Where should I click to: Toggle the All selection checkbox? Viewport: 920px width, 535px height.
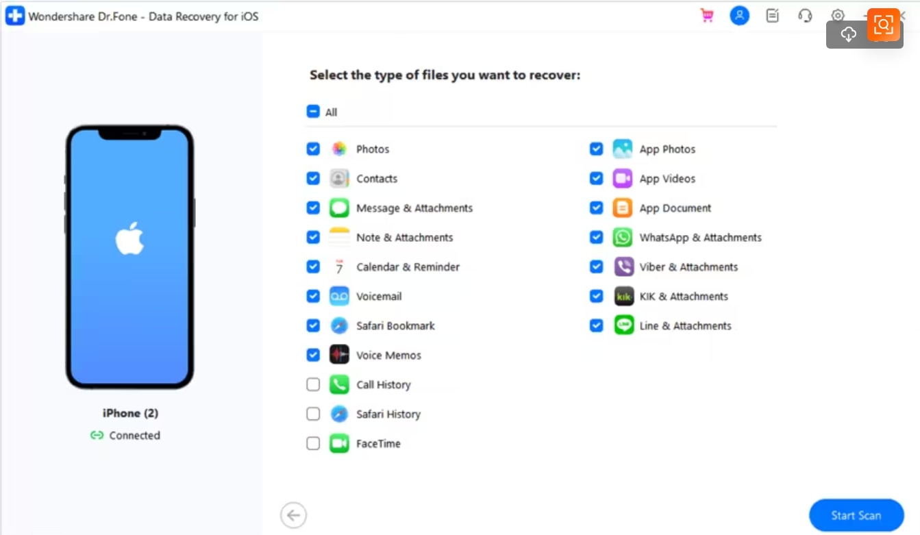point(313,111)
